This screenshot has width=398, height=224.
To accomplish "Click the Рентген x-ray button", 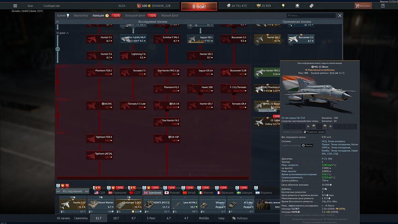I will tap(307, 145).
